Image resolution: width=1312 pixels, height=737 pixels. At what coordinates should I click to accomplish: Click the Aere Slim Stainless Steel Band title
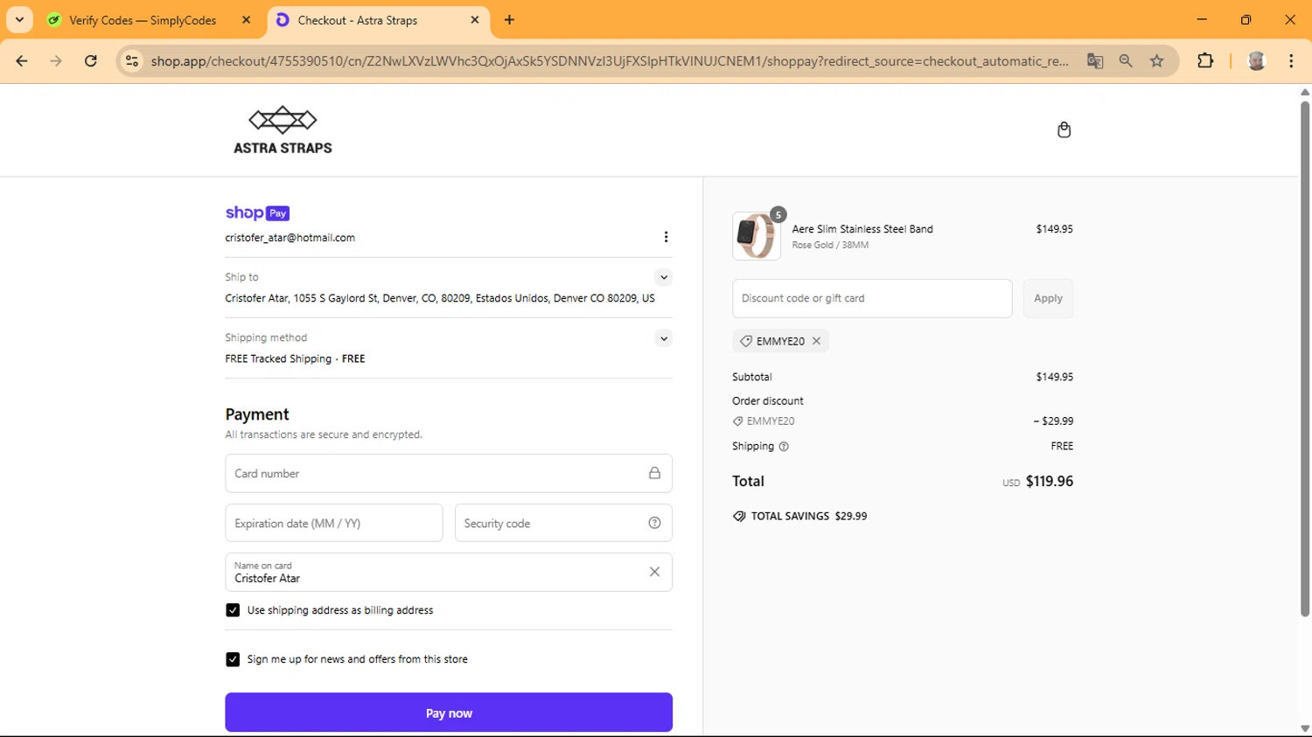(862, 229)
